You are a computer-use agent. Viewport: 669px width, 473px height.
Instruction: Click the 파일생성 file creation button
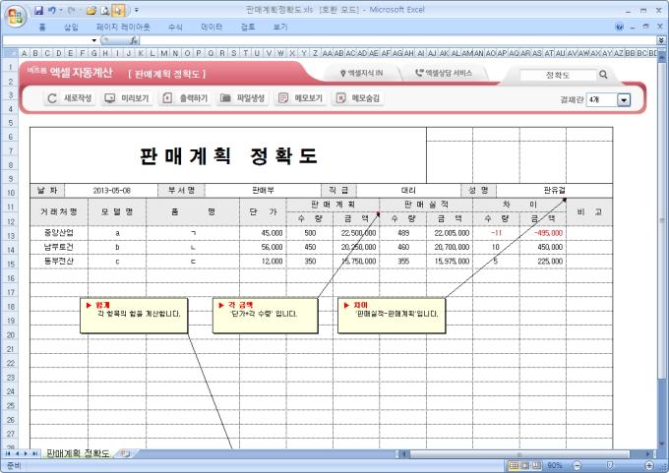(x=242, y=98)
